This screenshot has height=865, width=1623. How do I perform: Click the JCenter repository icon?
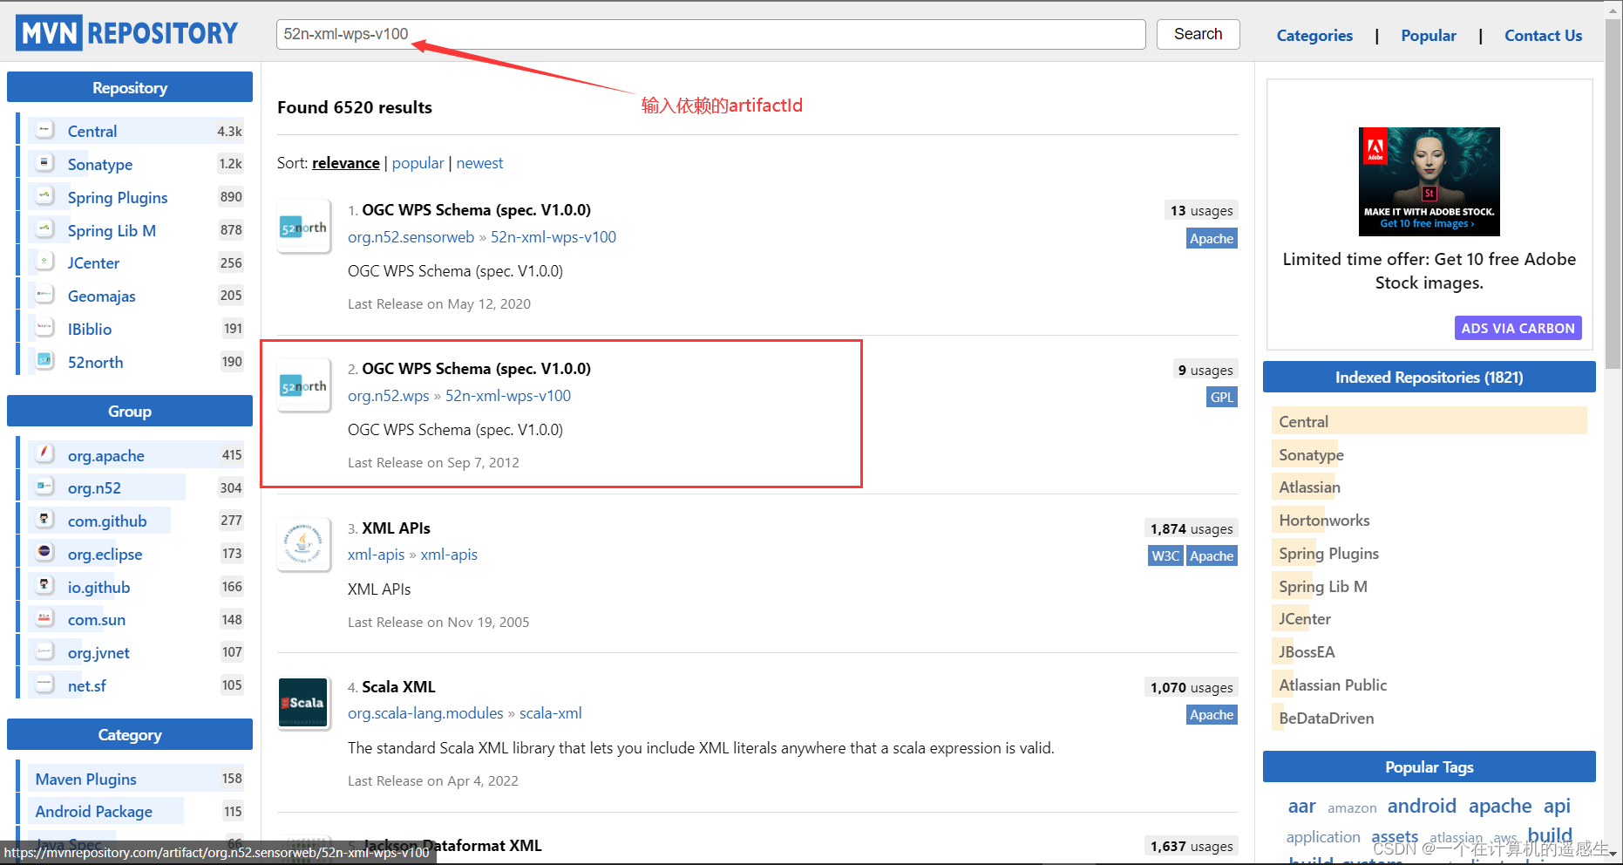coord(44,262)
